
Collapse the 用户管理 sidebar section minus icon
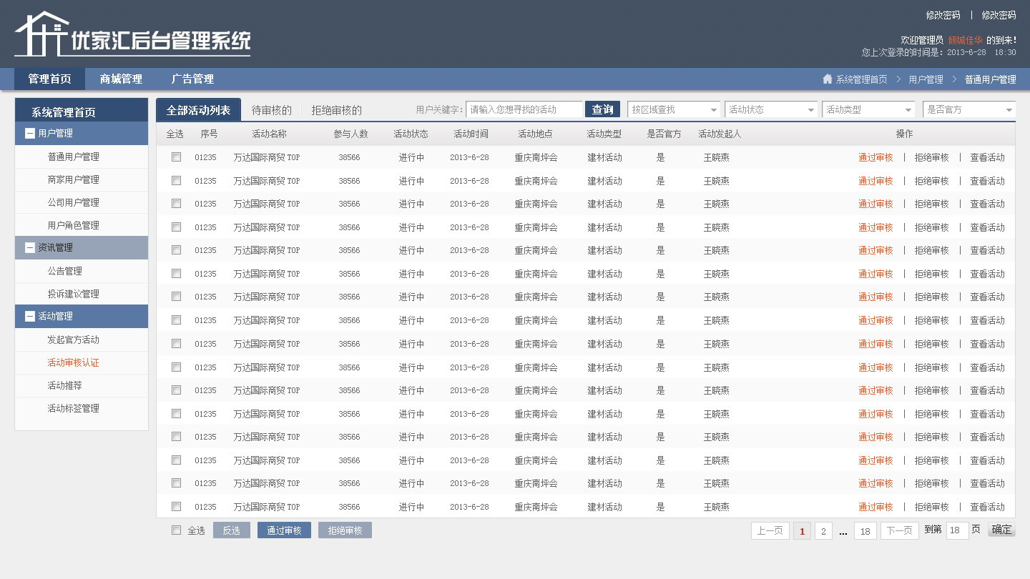(x=30, y=133)
